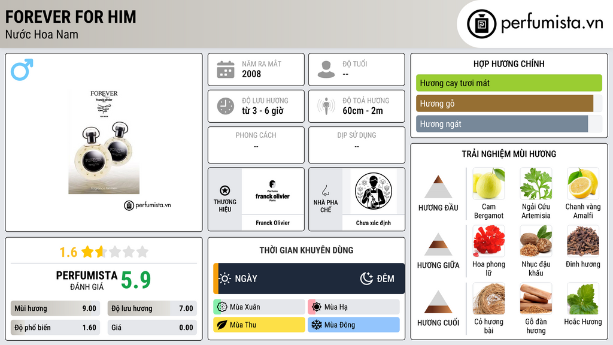Image resolution: width=613 pixels, height=345 pixels.
Task: Click the Hợp hương chính heading
Action: coord(509,63)
